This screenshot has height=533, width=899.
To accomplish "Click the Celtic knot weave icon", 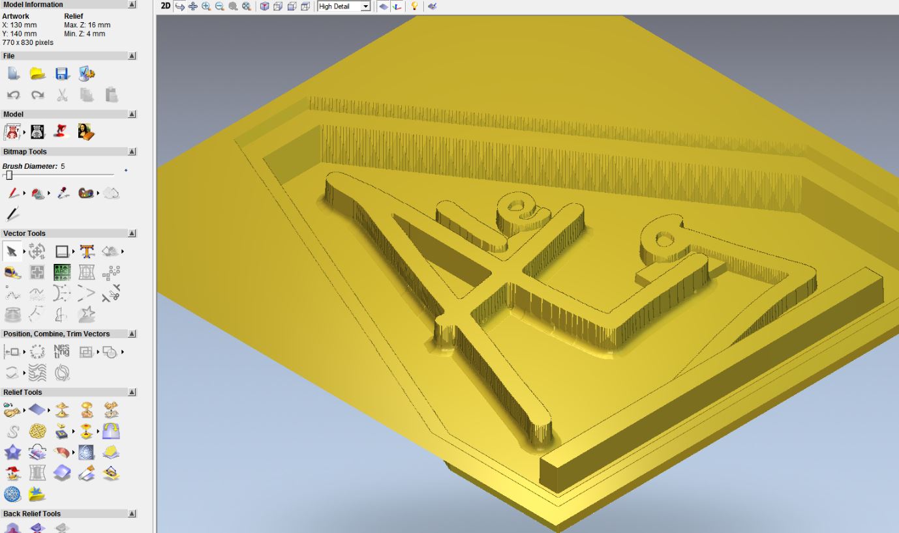I will coord(38,431).
